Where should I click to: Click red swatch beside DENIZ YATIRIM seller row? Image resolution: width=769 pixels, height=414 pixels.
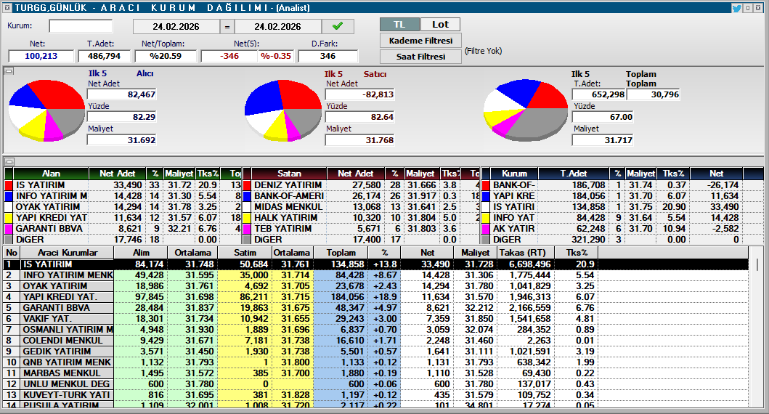click(247, 185)
